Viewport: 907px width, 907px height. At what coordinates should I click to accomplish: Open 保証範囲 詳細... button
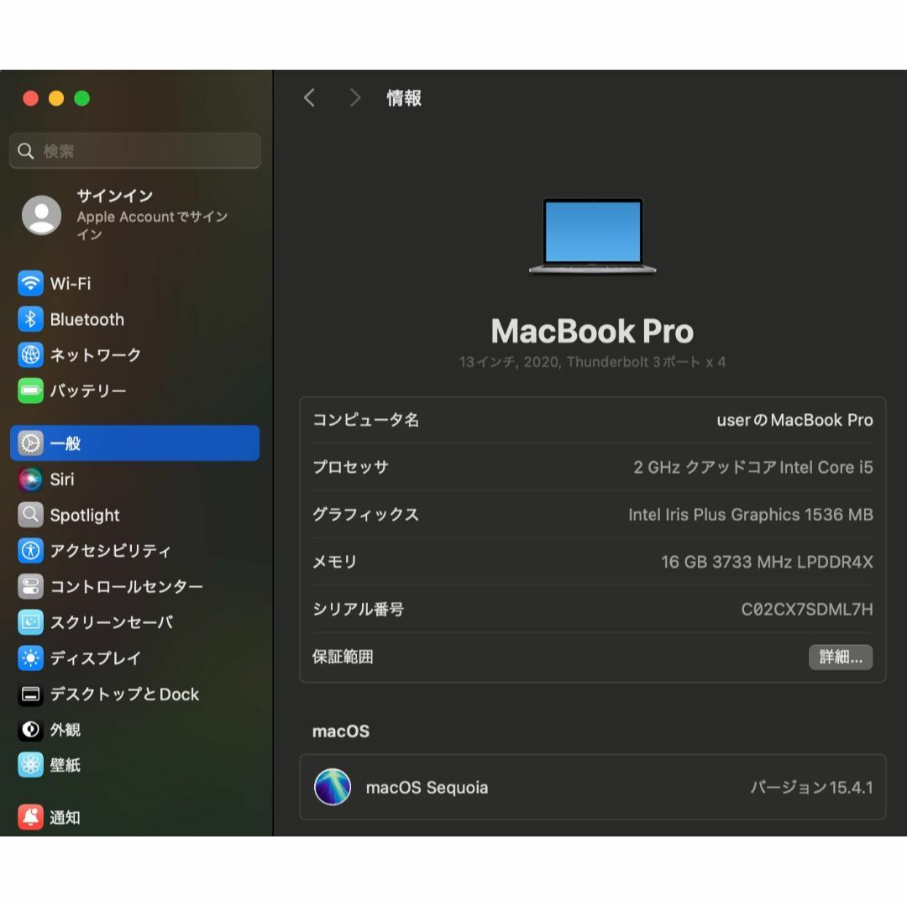(841, 657)
